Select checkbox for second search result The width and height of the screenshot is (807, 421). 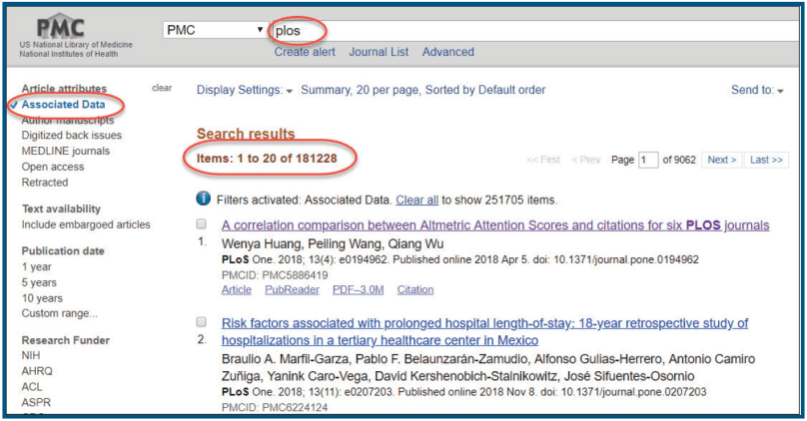point(202,323)
